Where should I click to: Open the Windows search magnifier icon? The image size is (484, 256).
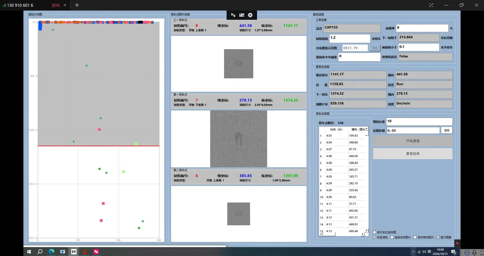40,251
